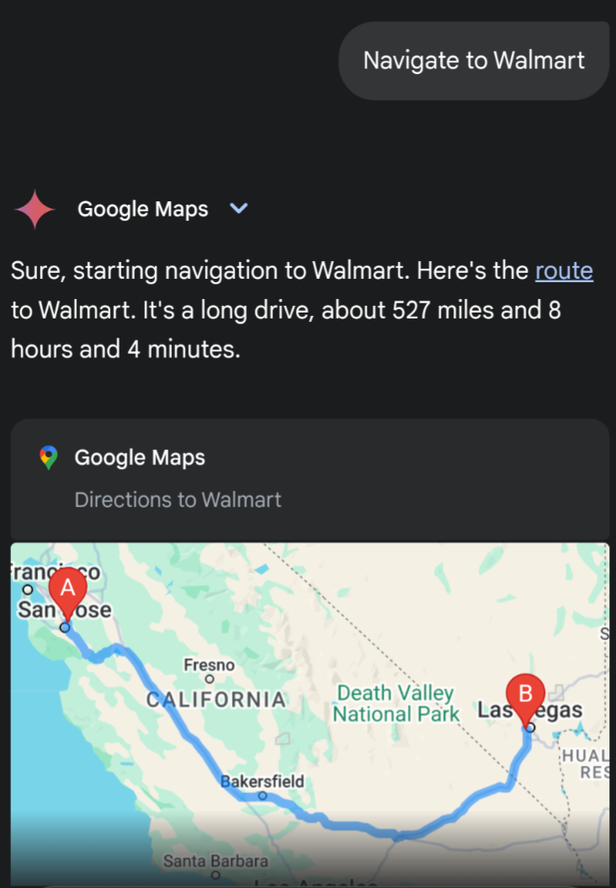Screen dimensions: 616x888
Task: Click the San Jose map label
Action: 64,610
